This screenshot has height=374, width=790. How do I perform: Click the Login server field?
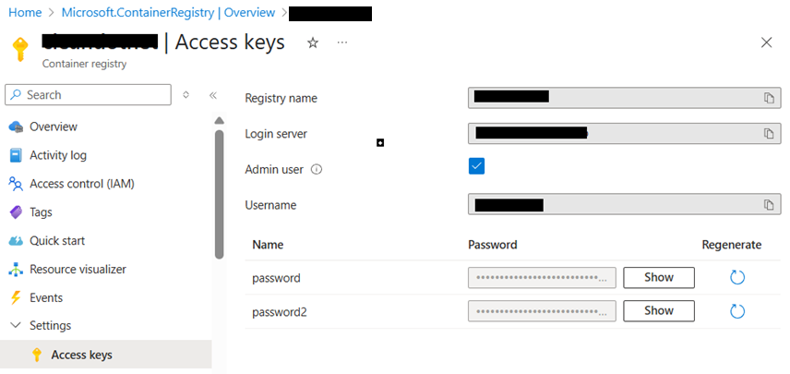coord(624,134)
